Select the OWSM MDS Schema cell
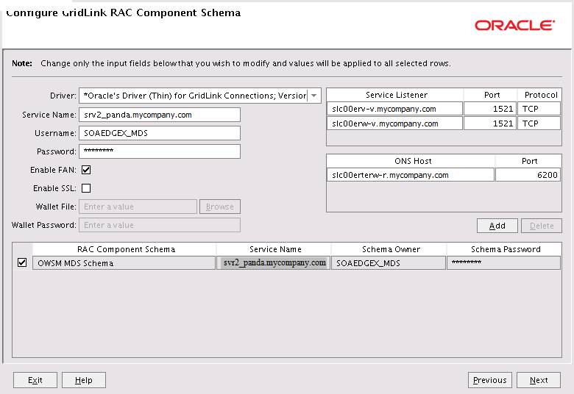The height and width of the screenshot is (394, 574). pos(124,263)
